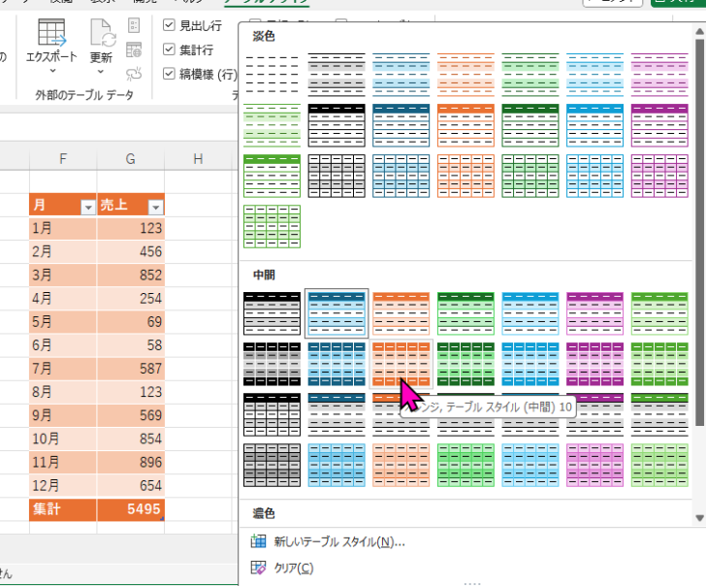Screen dimensions: 706x586
Task: Toggle the 見出し行 header row checkbox
Action: 170,25
